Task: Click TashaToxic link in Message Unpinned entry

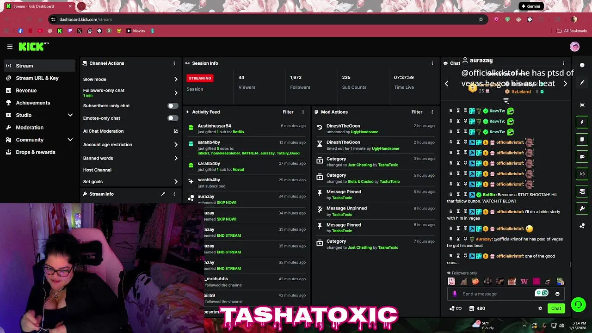Action: [342, 215]
